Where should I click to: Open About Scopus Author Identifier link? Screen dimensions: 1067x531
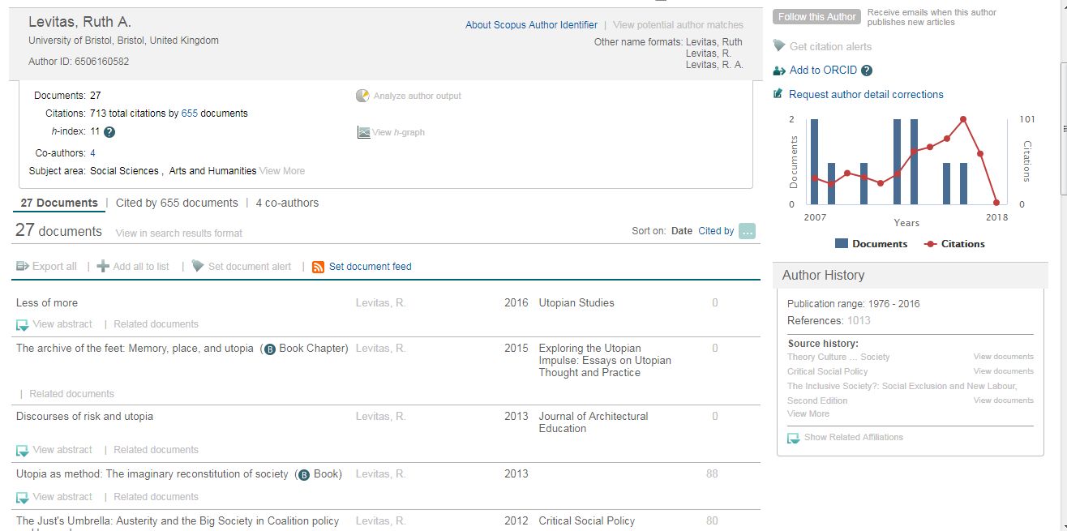click(x=531, y=25)
